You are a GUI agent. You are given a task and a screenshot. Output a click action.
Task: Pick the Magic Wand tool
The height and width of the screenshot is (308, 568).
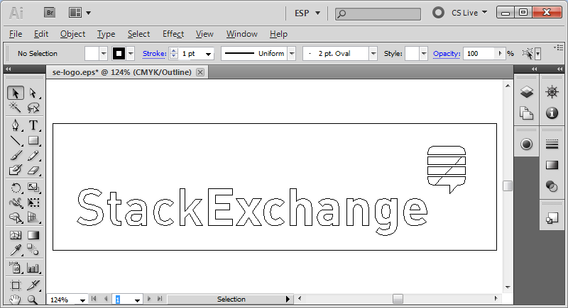[15, 107]
